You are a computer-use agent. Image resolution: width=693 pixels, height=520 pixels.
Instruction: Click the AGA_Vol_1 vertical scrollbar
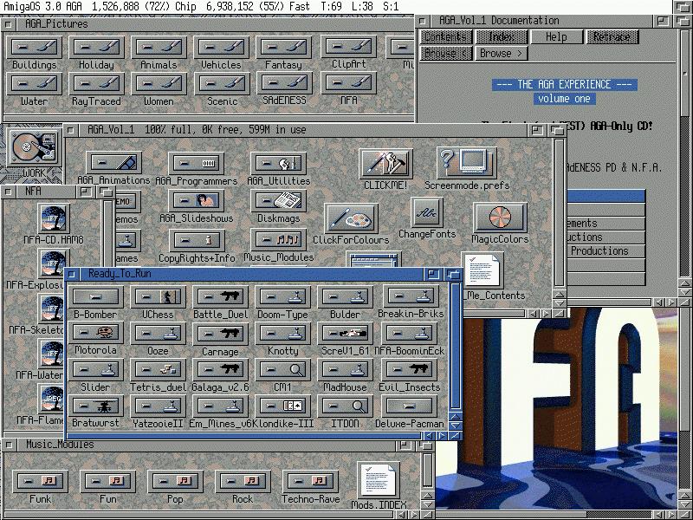pos(560,214)
